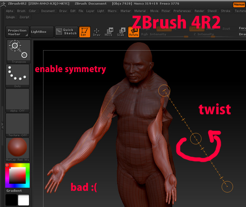Select the Draw mode icon
This screenshot has width=246, height=207.
tap(97, 32)
